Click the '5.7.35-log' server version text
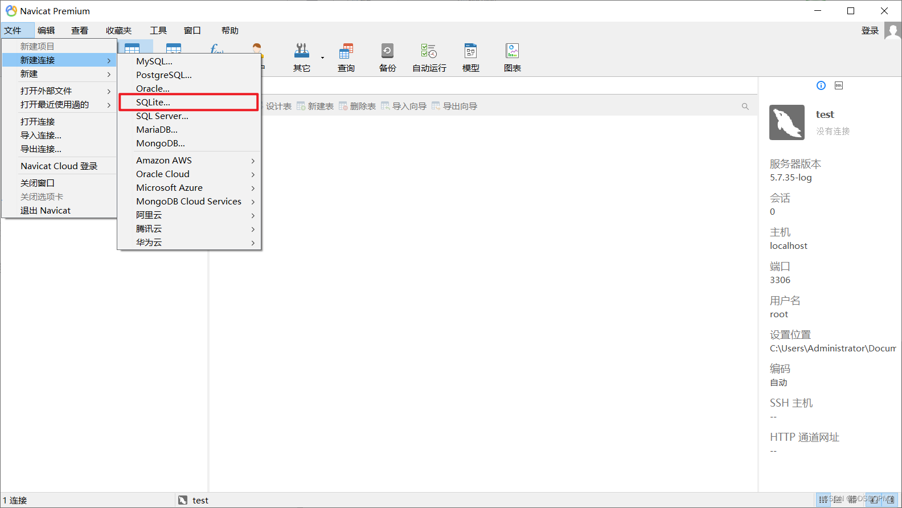 click(x=791, y=178)
